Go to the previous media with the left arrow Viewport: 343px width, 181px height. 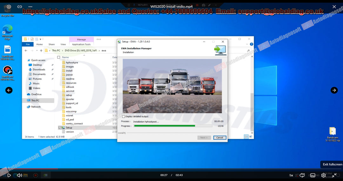coord(9,90)
